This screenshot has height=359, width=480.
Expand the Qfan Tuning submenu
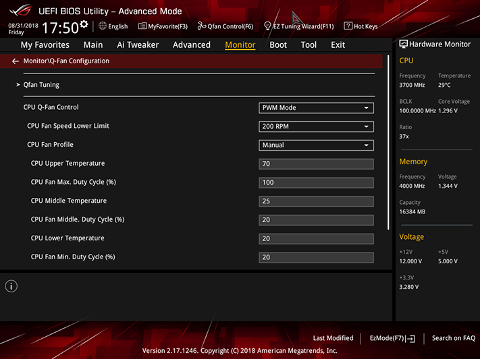pyautogui.click(x=41, y=85)
